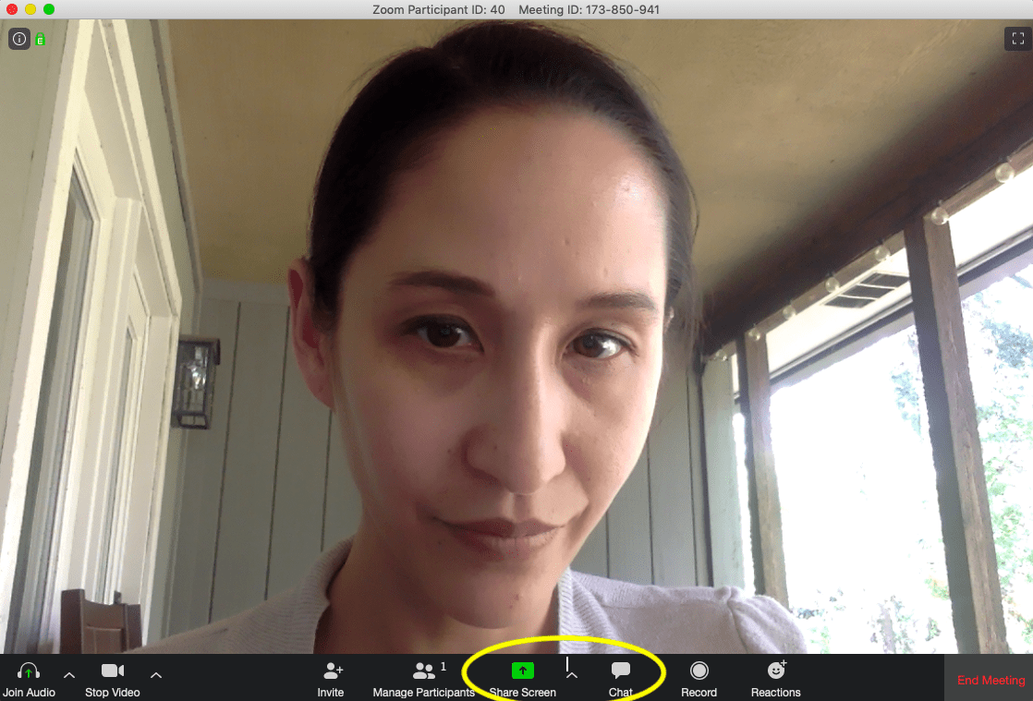The width and height of the screenshot is (1033, 701).
Task: Expand the Share Screen options chevron
Action: 572,674
